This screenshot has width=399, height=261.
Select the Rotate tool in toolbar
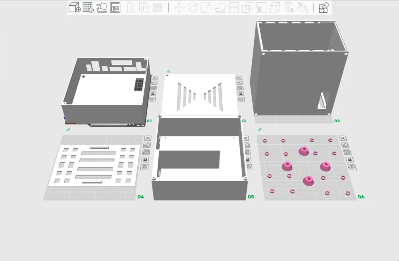(193, 8)
